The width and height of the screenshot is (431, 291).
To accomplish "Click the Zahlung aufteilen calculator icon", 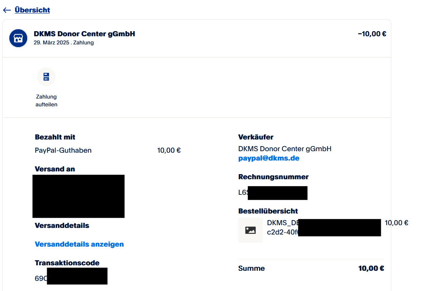I will [46, 77].
